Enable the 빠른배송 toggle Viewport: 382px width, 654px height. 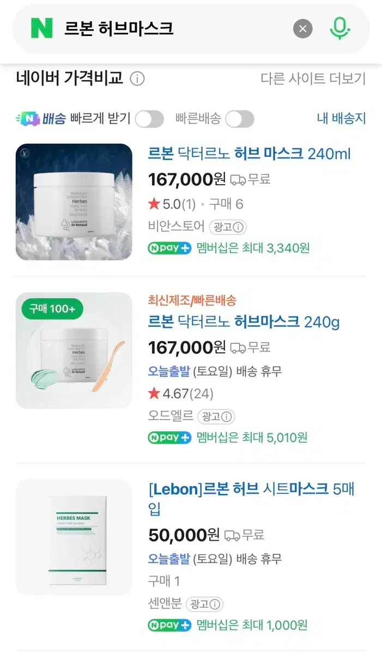click(240, 119)
